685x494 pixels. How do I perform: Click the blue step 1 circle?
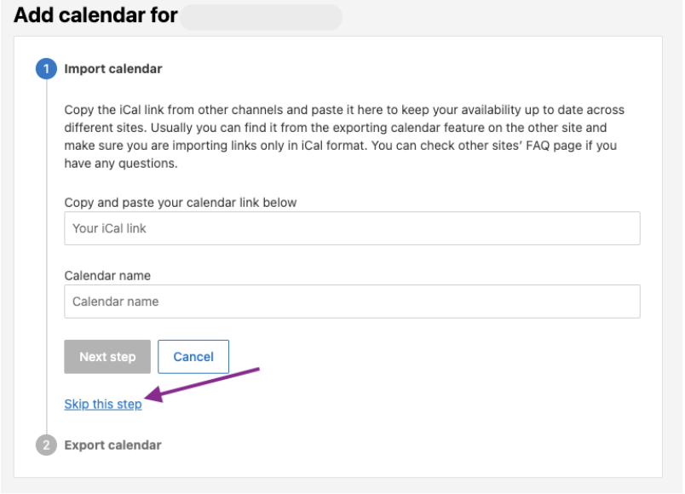45,69
